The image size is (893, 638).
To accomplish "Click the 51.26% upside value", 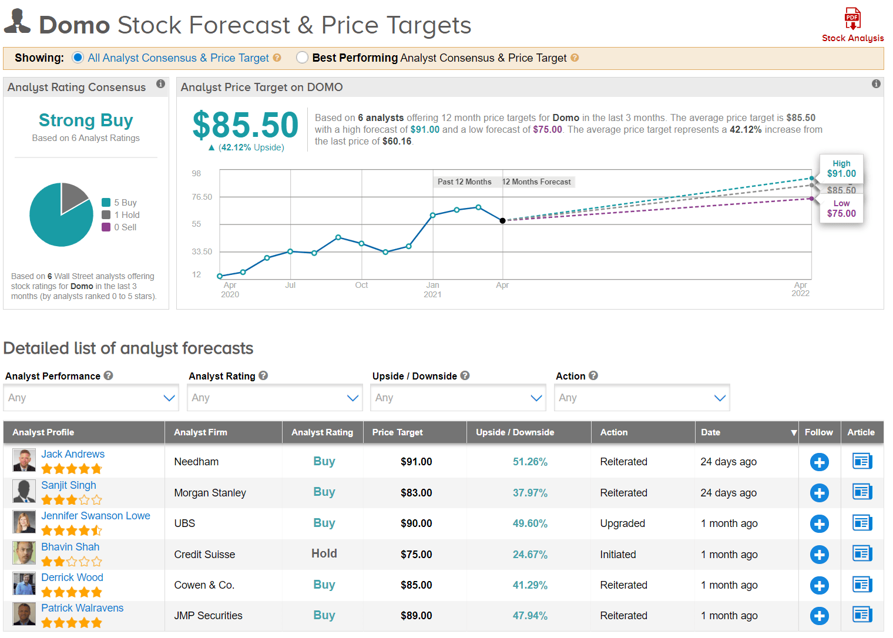I will tap(530, 462).
